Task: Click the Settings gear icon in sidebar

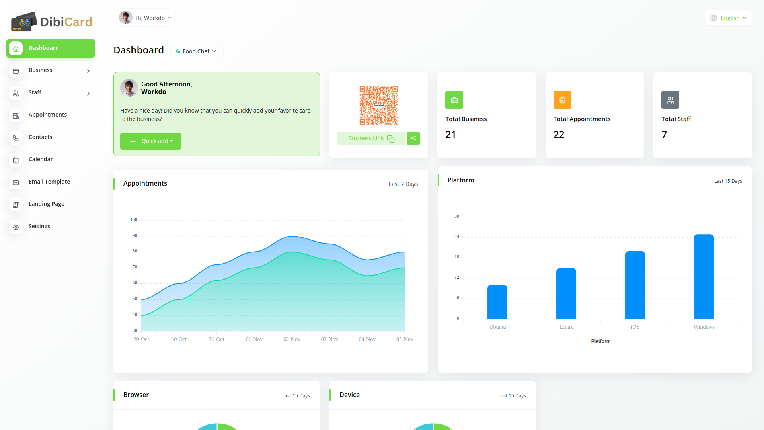Action: 16,227
